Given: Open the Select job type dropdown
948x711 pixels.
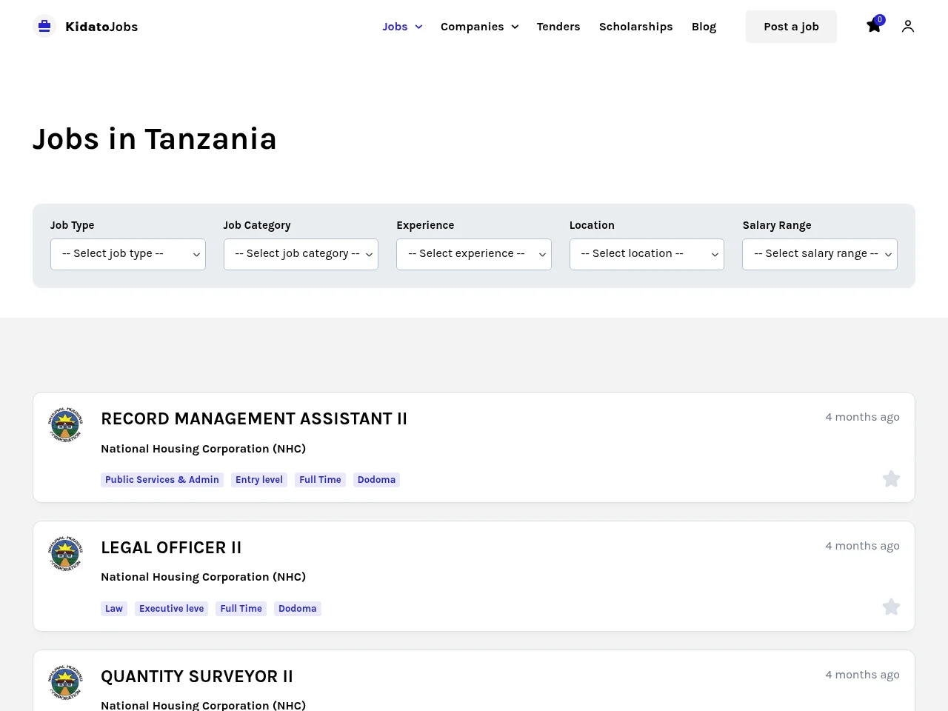Looking at the screenshot, I should 128,254.
